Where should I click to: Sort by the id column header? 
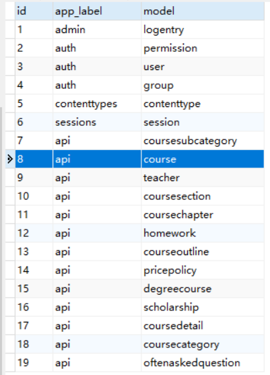pos(34,11)
